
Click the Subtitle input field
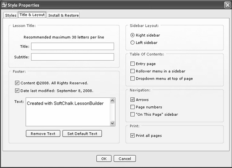(x=73, y=57)
